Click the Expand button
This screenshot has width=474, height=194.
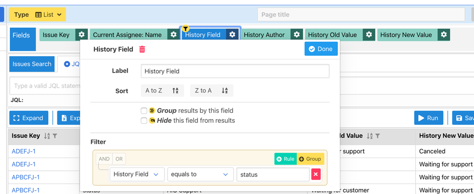(x=29, y=118)
